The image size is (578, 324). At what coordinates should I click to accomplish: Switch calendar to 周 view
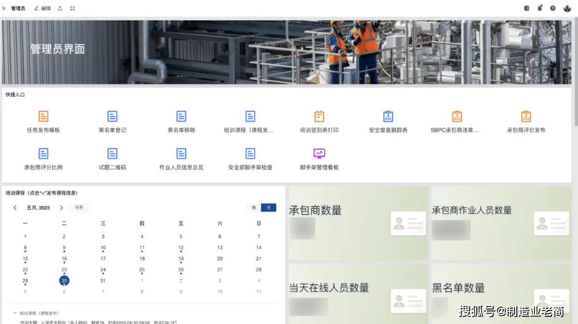tap(253, 208)
